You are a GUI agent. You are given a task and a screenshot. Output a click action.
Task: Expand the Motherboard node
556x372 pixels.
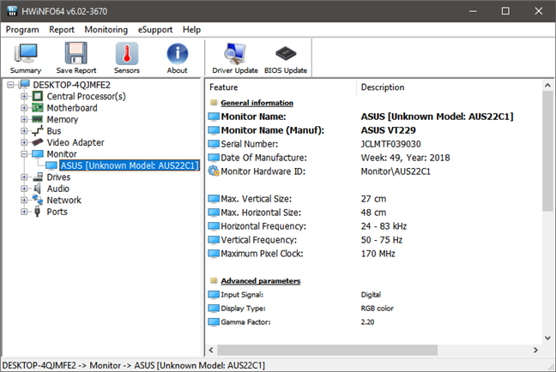click(x=24, y=108)
